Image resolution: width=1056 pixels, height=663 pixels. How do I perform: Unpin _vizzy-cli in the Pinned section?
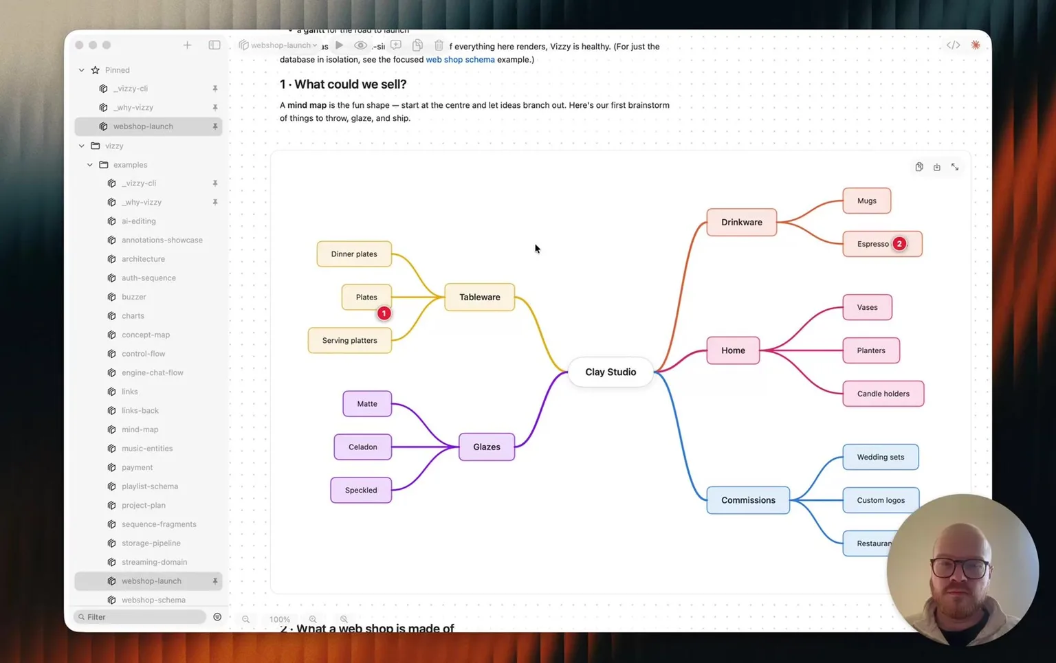(215, 89)
